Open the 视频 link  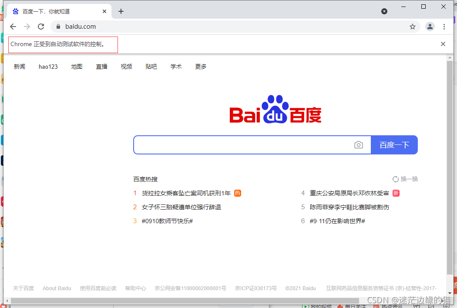[x=127, y=67]
